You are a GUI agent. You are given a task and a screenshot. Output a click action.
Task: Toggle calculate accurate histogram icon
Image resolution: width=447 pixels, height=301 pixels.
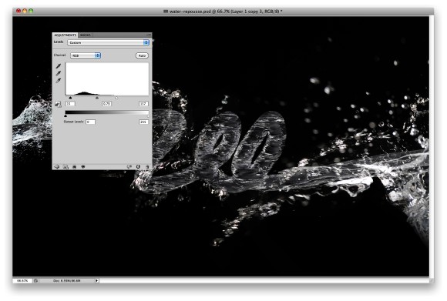click(58, 104)
